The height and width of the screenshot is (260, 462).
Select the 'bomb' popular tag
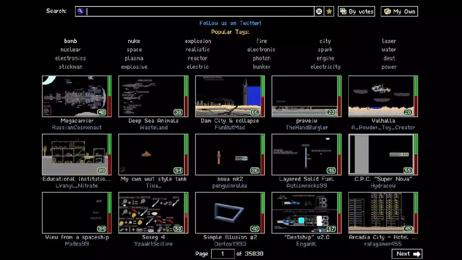(x=70, y=41)
